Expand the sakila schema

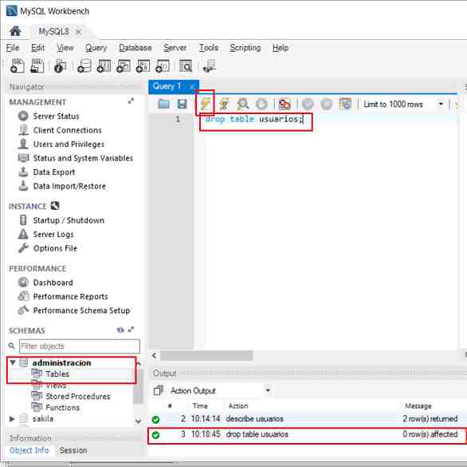[12, 418]
